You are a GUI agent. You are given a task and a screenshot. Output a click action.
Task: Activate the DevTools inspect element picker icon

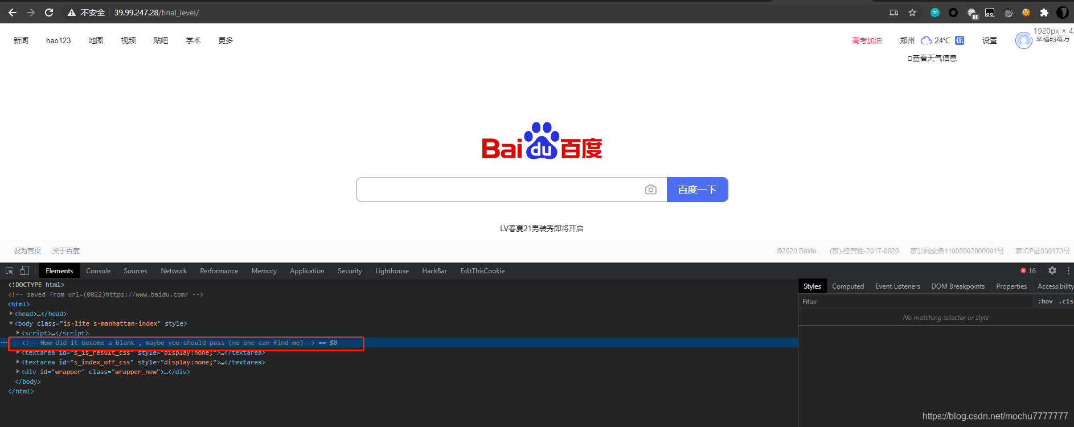tap(10, 271)
